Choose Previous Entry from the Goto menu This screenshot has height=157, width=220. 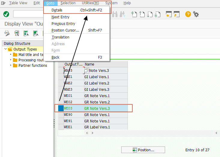(77, 24)
